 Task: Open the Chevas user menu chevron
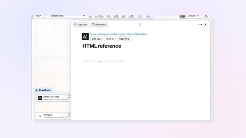(198, 16)
